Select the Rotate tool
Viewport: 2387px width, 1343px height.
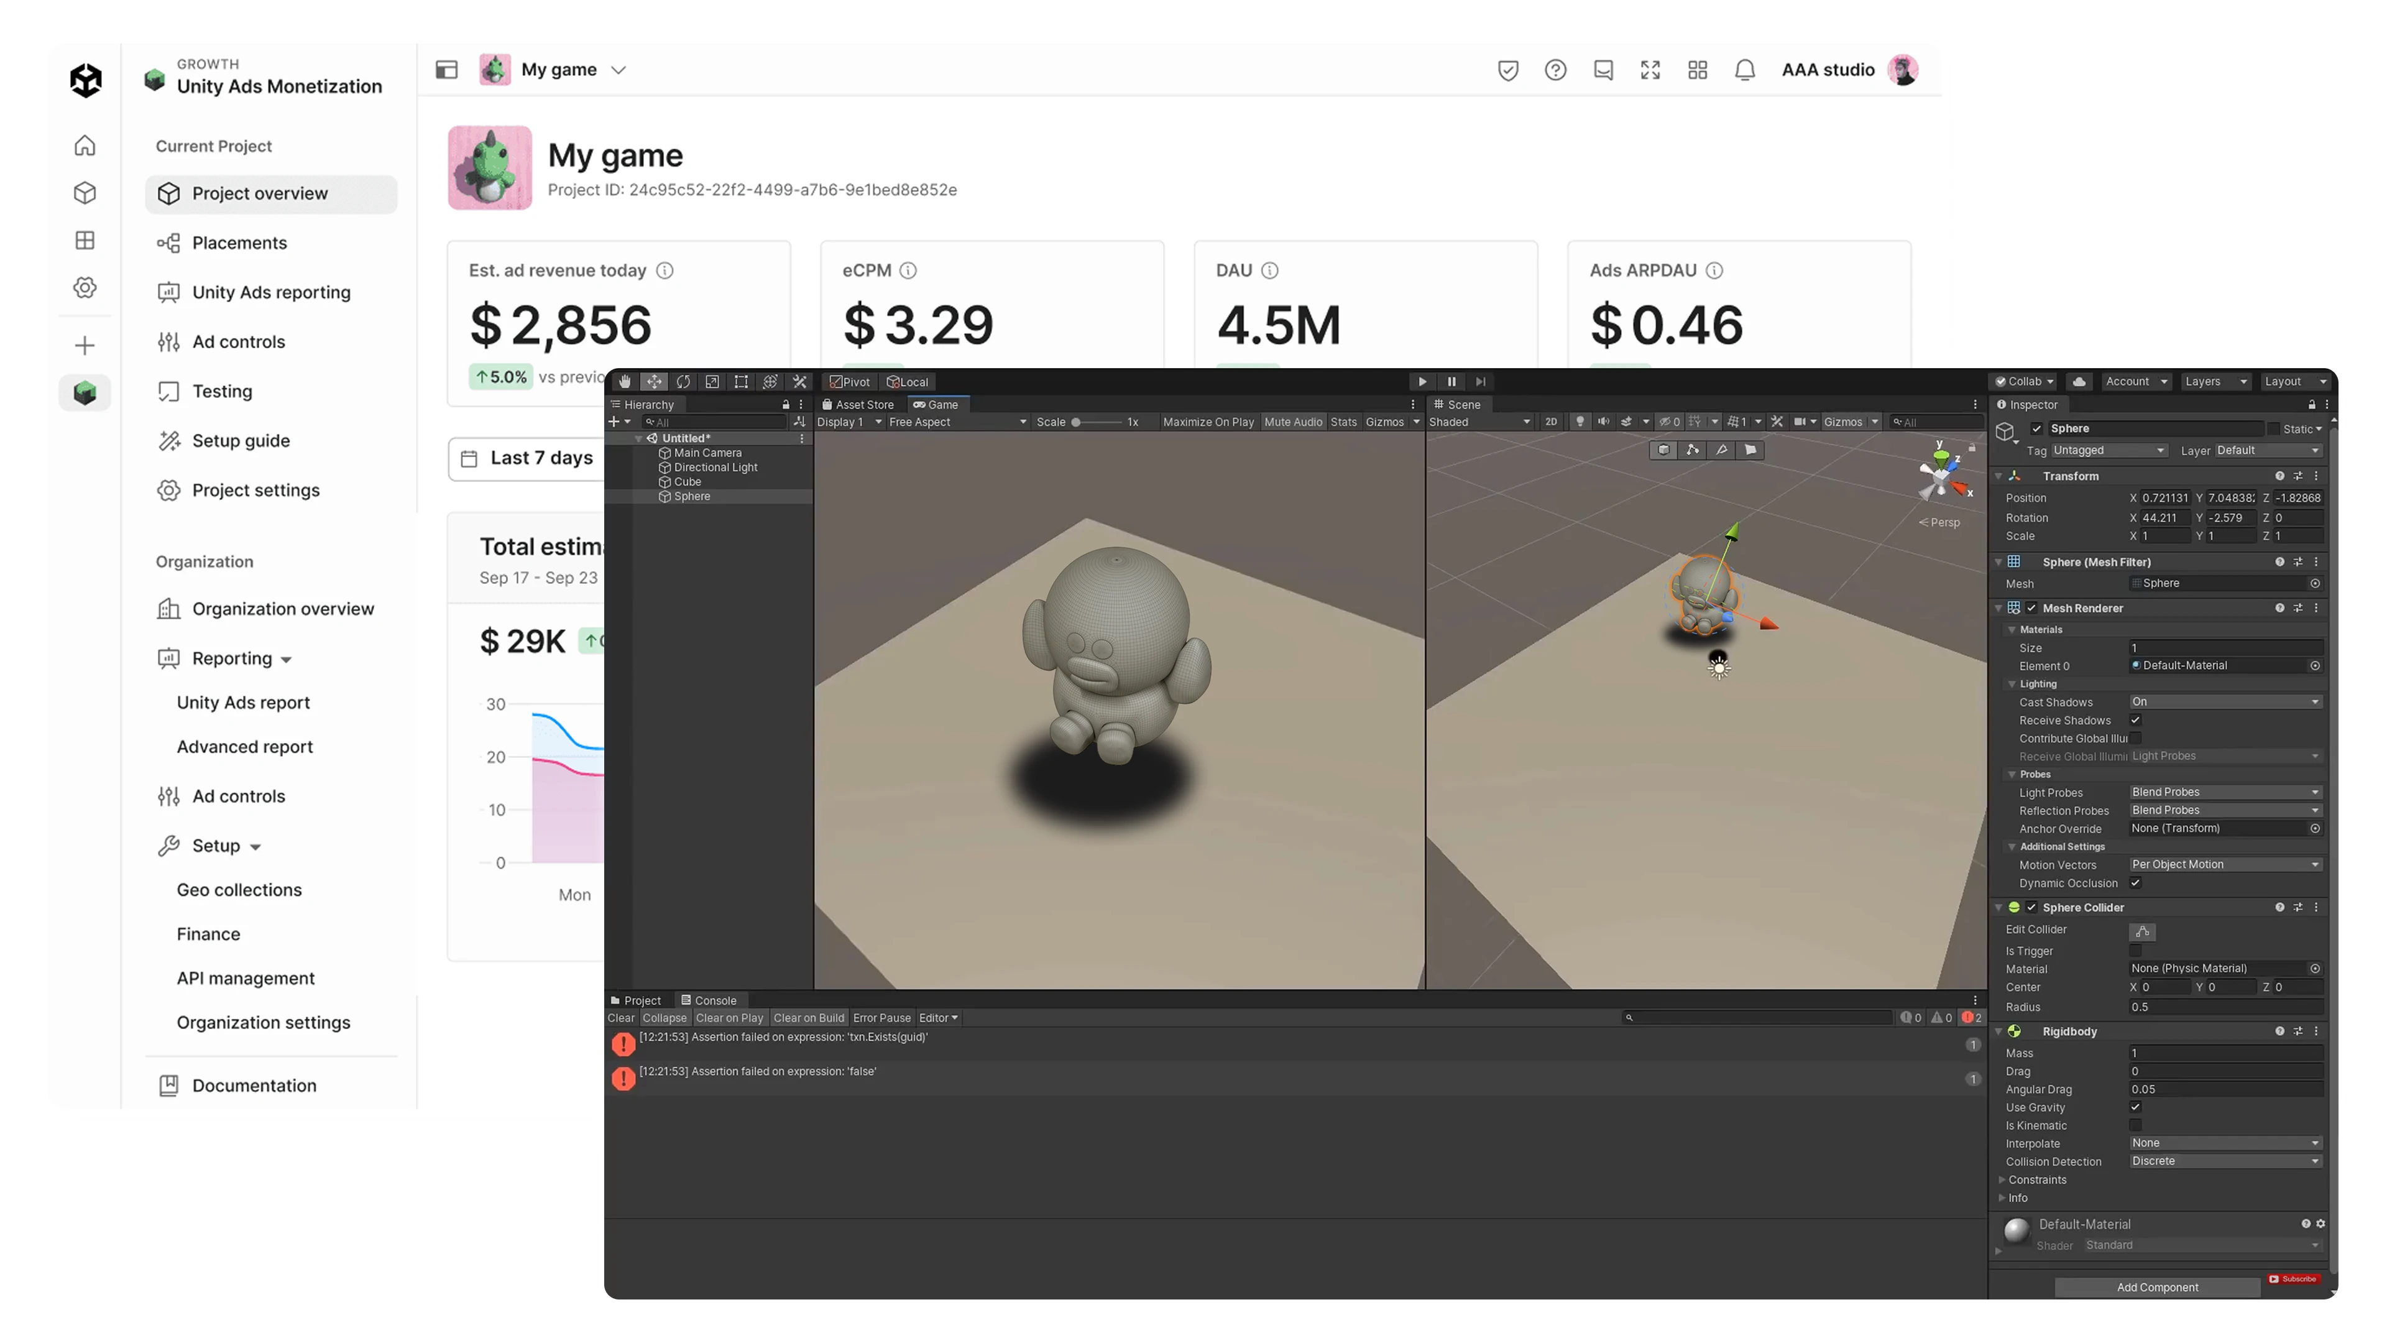point(684,381)
